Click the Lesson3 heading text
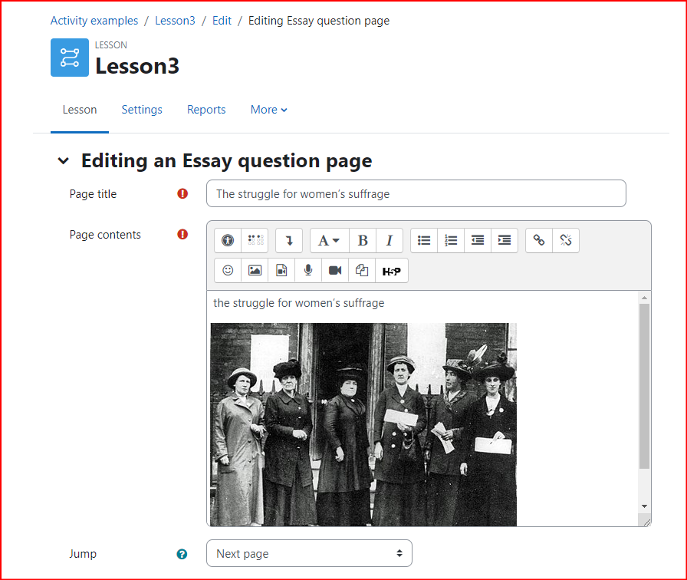The height and width of the screenshot is (580, 687). click(x=137, y=66)
